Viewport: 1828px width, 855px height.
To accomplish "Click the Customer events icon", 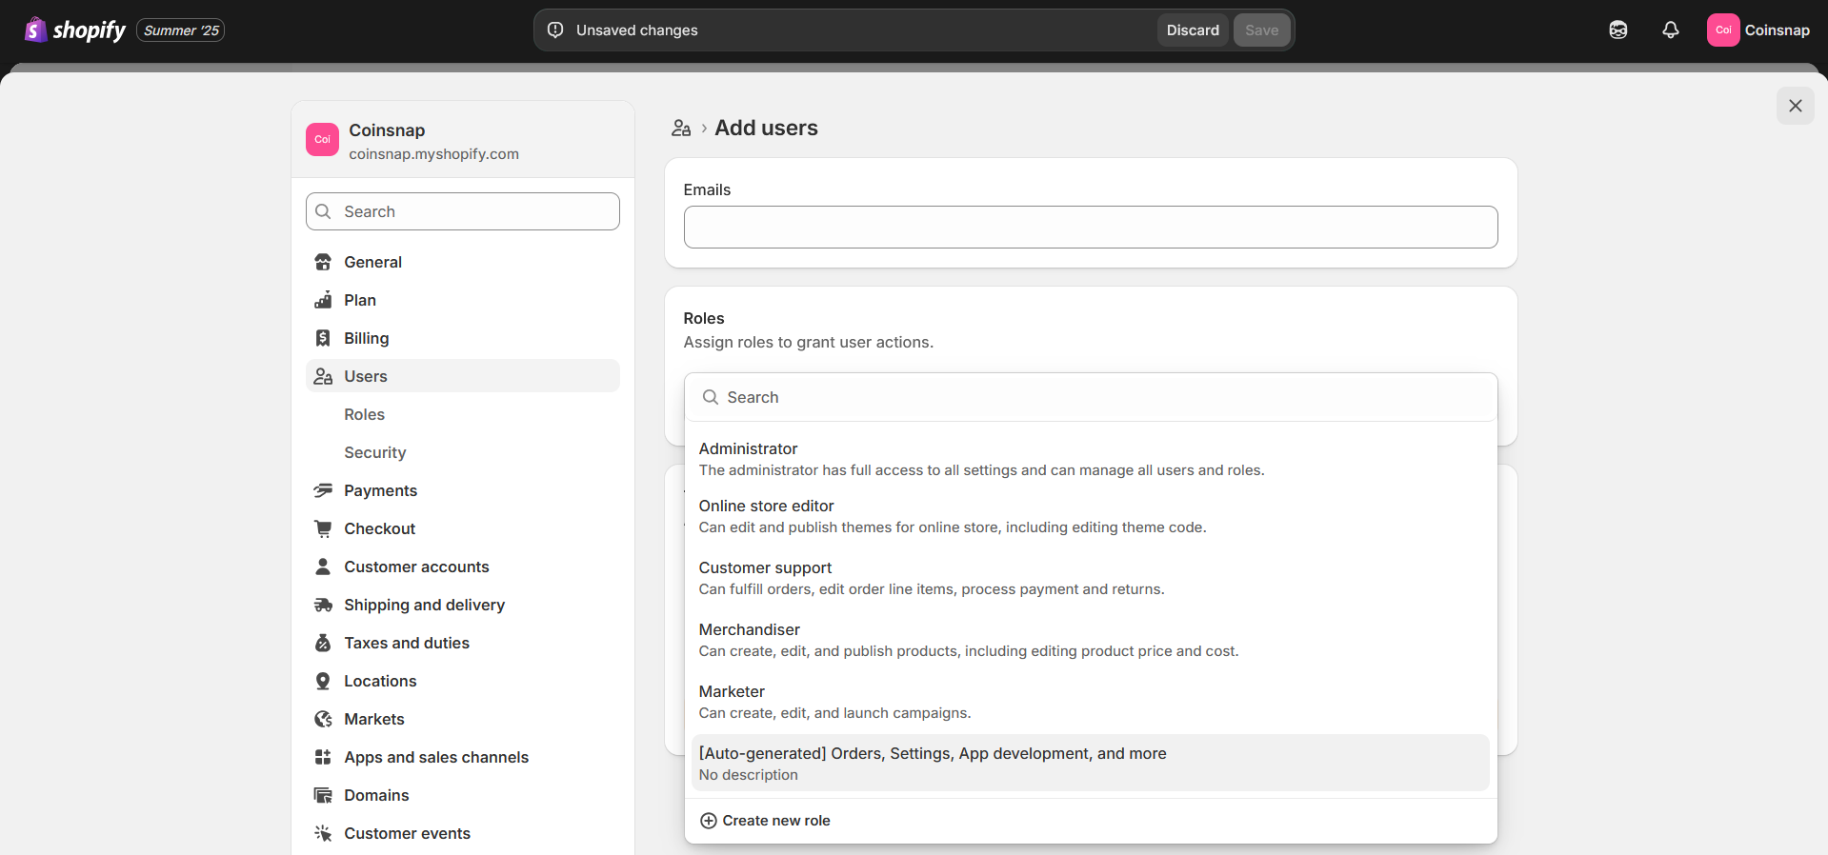I will click(x=323, y=833).
